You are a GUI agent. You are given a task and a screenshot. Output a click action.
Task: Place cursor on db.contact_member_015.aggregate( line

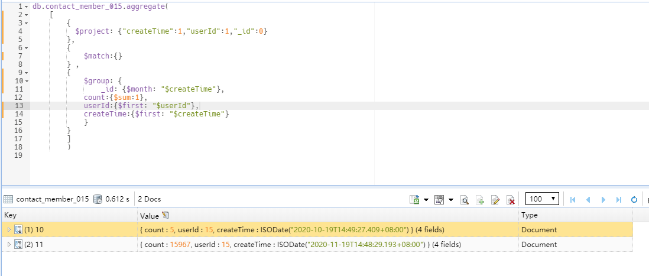click(x=100, y=7)
